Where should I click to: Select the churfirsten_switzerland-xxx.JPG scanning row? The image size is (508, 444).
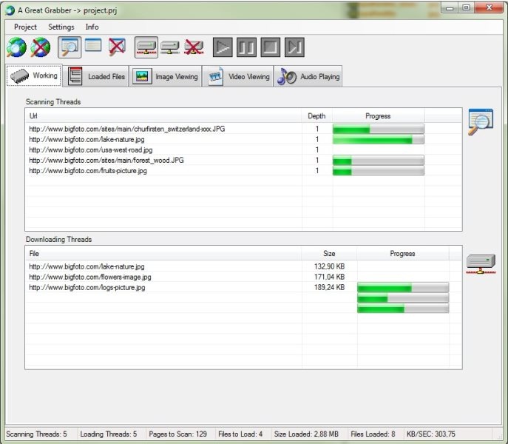coord(243,129)
